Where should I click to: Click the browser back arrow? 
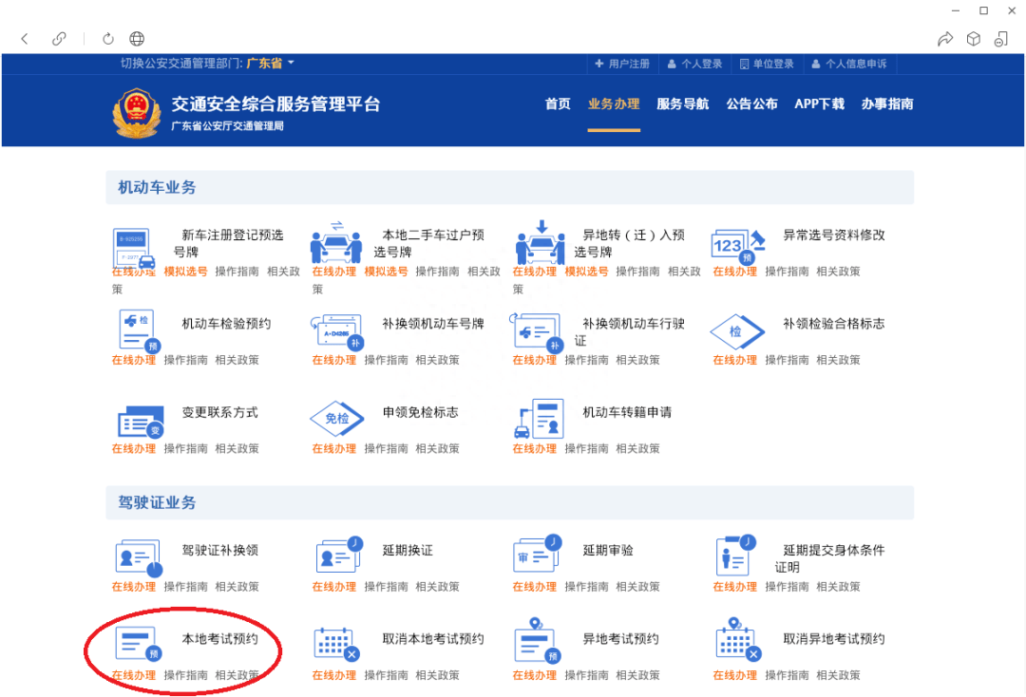25,39
